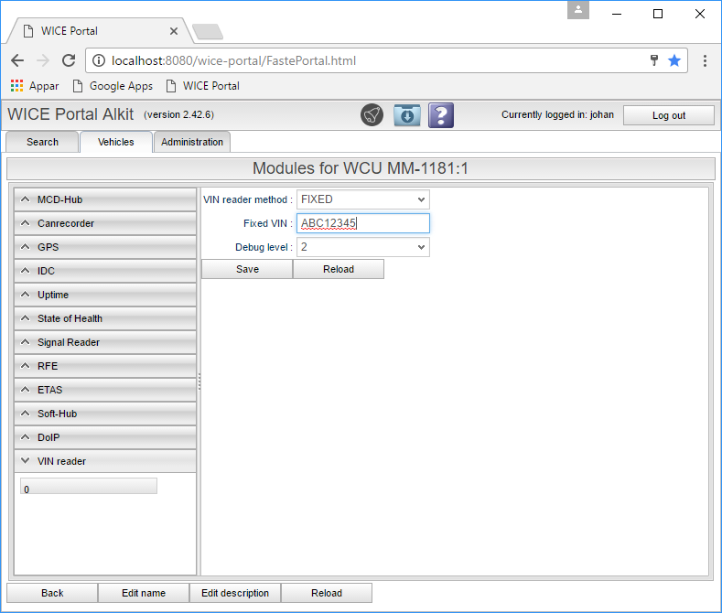
Task: Open the Debug level dropdown
Action: [362, 247]
